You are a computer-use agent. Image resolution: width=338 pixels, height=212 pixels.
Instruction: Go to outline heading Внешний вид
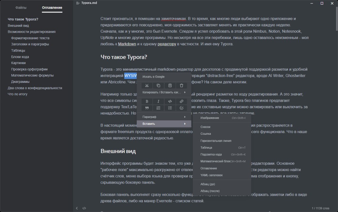point(18,25)
